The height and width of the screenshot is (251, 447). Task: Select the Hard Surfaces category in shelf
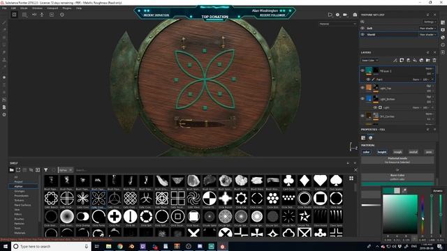click(x=23, y=205)
